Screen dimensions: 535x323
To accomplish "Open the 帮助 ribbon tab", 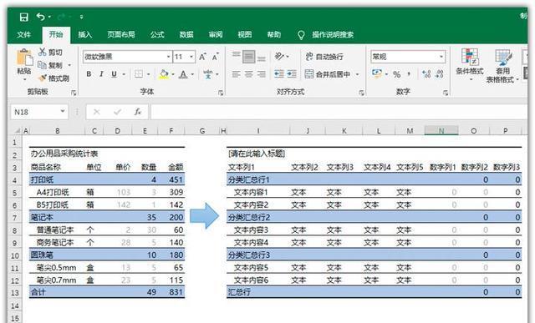I will 274,34.
